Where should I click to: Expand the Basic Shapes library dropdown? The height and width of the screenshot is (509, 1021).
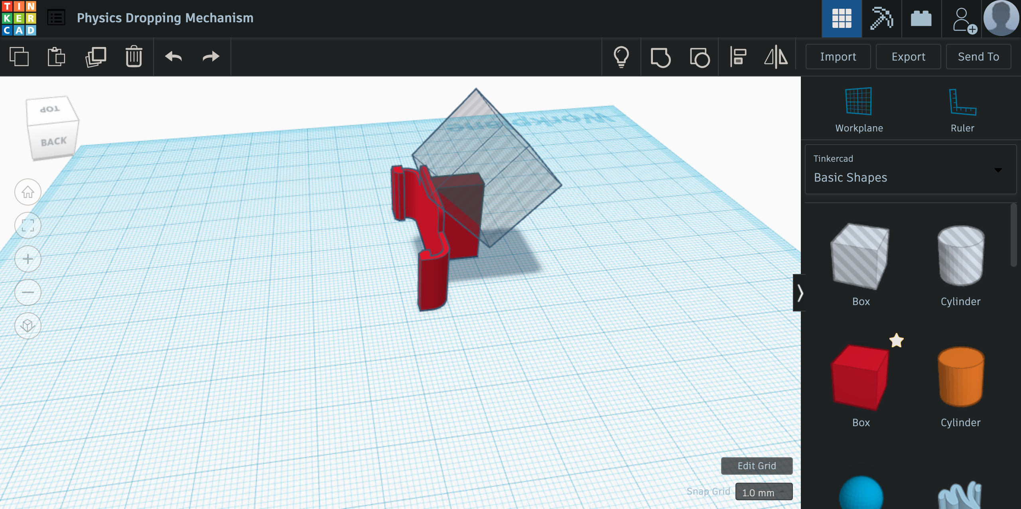(x=911, y=169)
